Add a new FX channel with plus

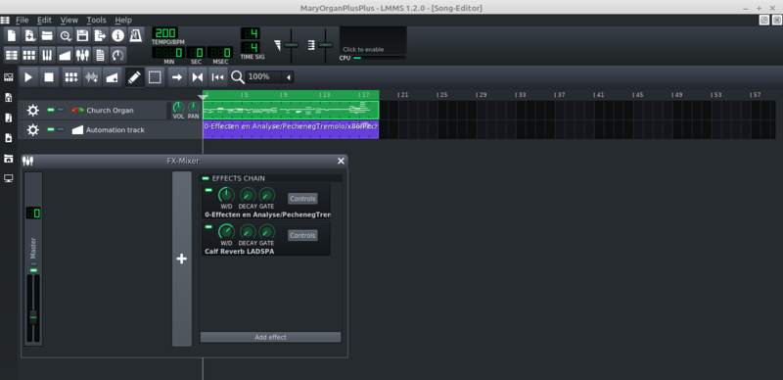point(182,259)
